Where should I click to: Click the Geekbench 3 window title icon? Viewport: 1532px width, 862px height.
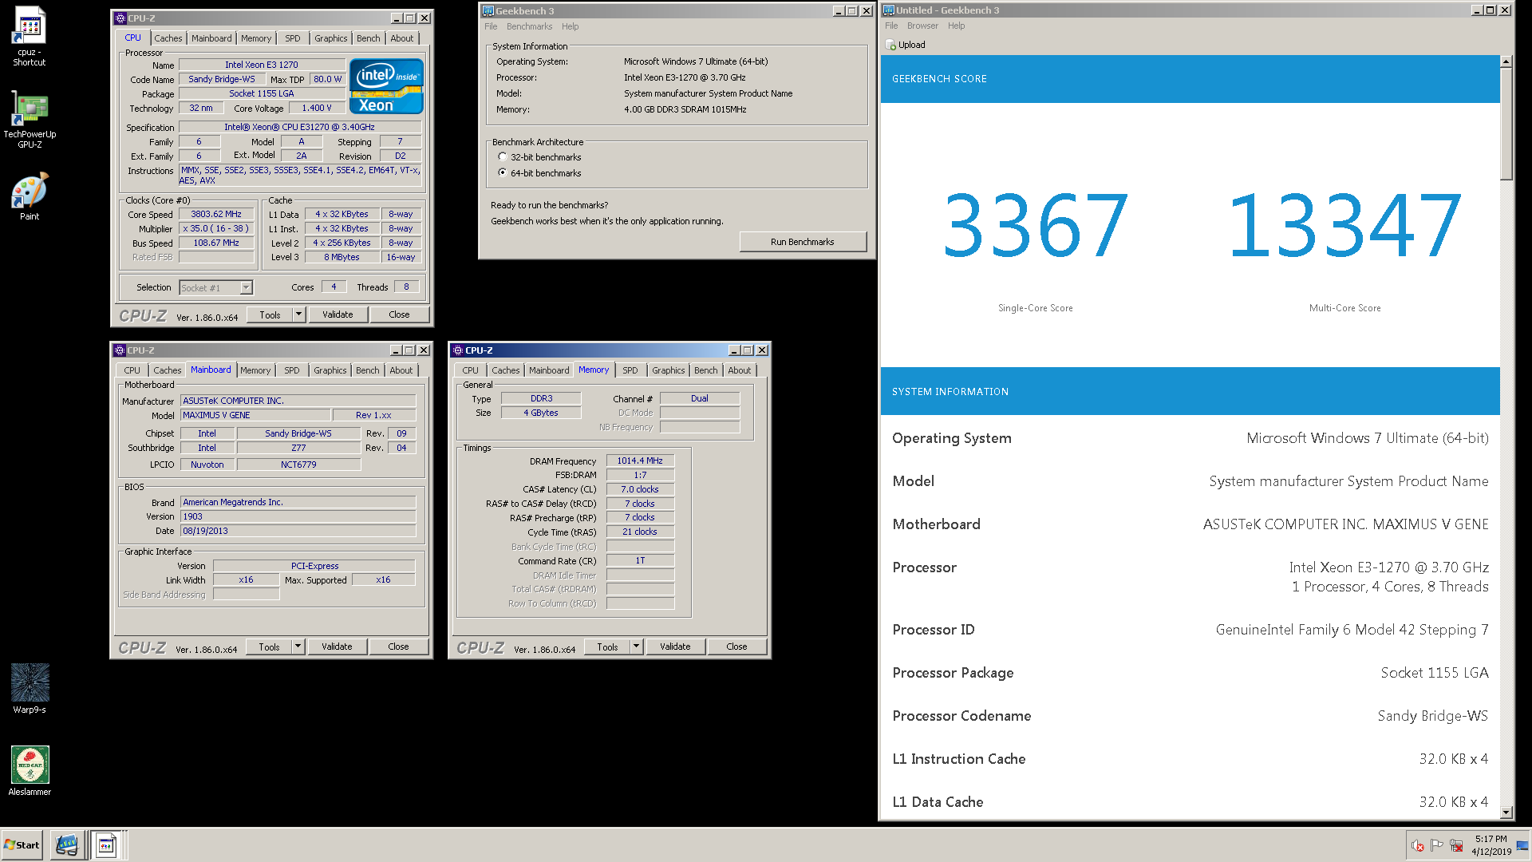[x=488, y=11]
